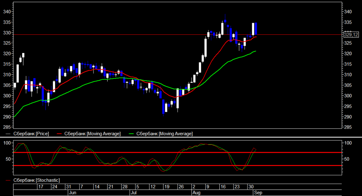
Task: Select the Jun month label on timeline
Action: pos(73,192)
